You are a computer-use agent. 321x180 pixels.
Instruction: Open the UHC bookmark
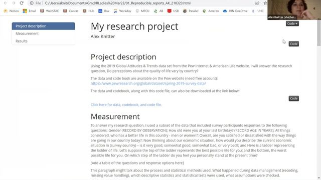258,11
